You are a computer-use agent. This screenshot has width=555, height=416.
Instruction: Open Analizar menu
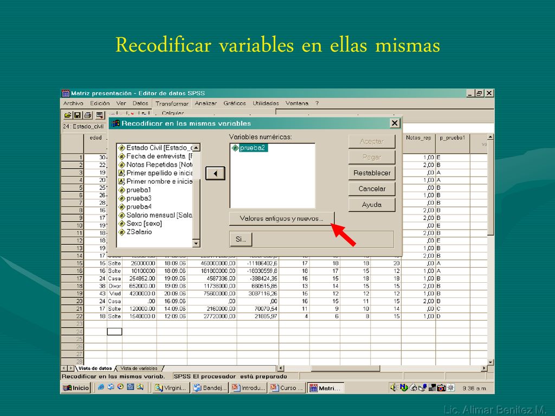click(205, 103)
